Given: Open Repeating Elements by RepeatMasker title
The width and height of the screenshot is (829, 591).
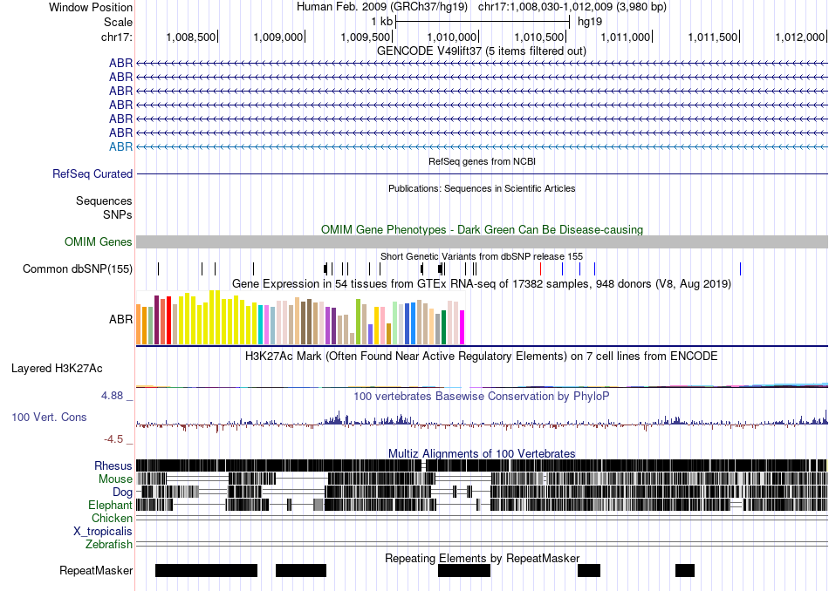Looking at the screenshot, I should (x=483, y=558).
